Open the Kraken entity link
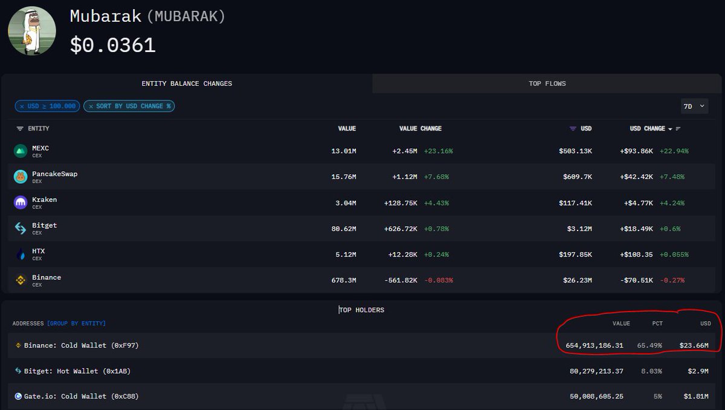Screen dimensions: 725x410 point(45,200)
